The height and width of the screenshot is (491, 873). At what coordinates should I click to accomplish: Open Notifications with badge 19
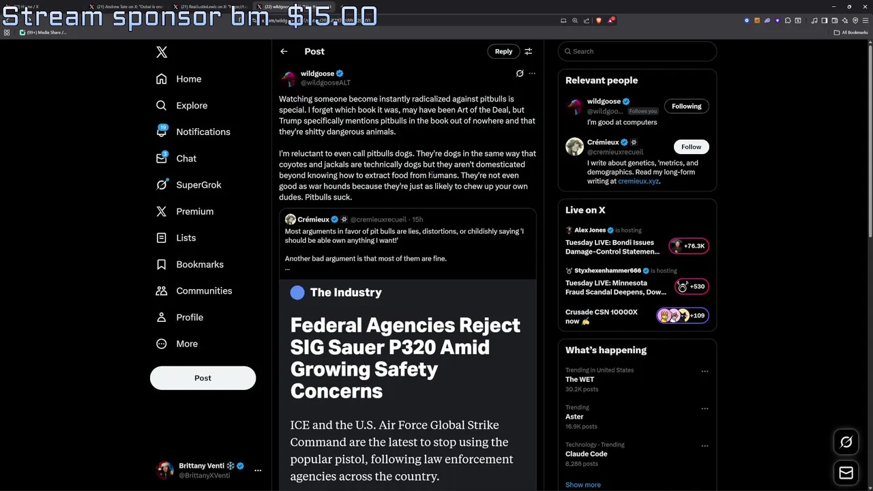tap(193, 132)
